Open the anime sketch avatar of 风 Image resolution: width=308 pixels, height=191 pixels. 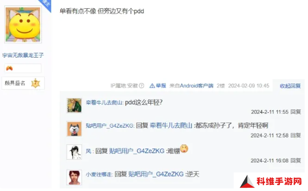[x=74, y=152]
